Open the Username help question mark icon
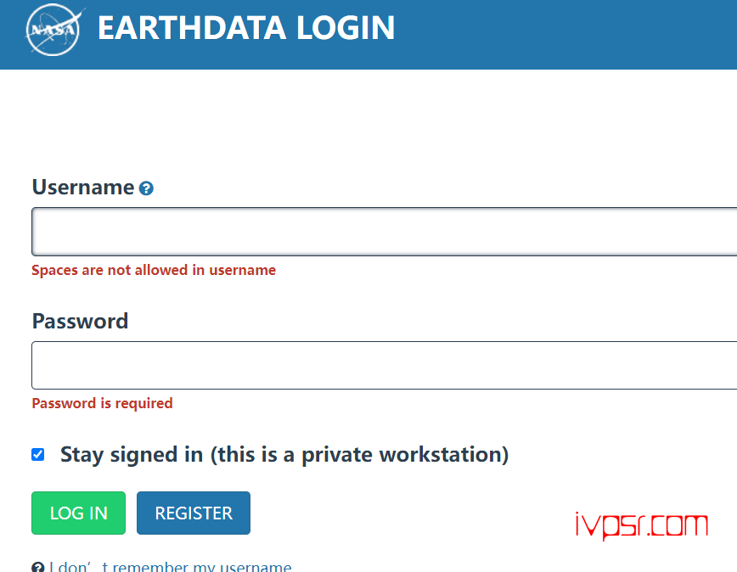 (x=146, y=188)
